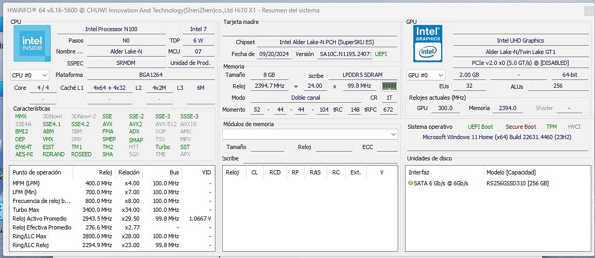Click the TPM indicator
Screen dimensions: 595x258
551,127
